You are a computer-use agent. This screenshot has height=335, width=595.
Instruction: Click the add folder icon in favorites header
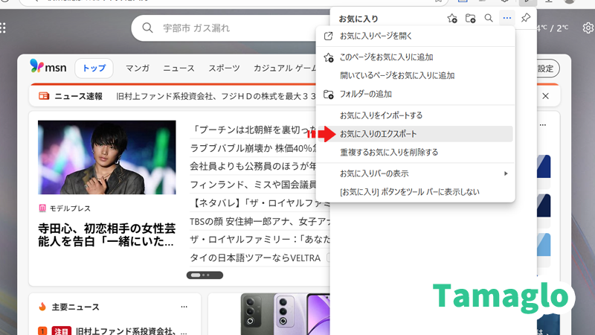tap(470, 18)
